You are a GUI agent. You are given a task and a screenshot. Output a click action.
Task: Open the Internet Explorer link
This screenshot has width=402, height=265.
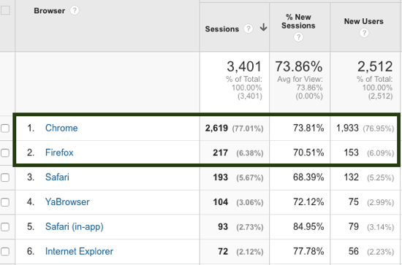point(79,251)
